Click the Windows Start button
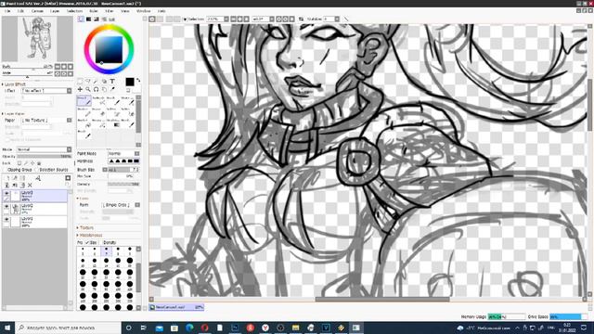Image resolution: width=594 pixels, height=334 pixels. click(7, 328)
